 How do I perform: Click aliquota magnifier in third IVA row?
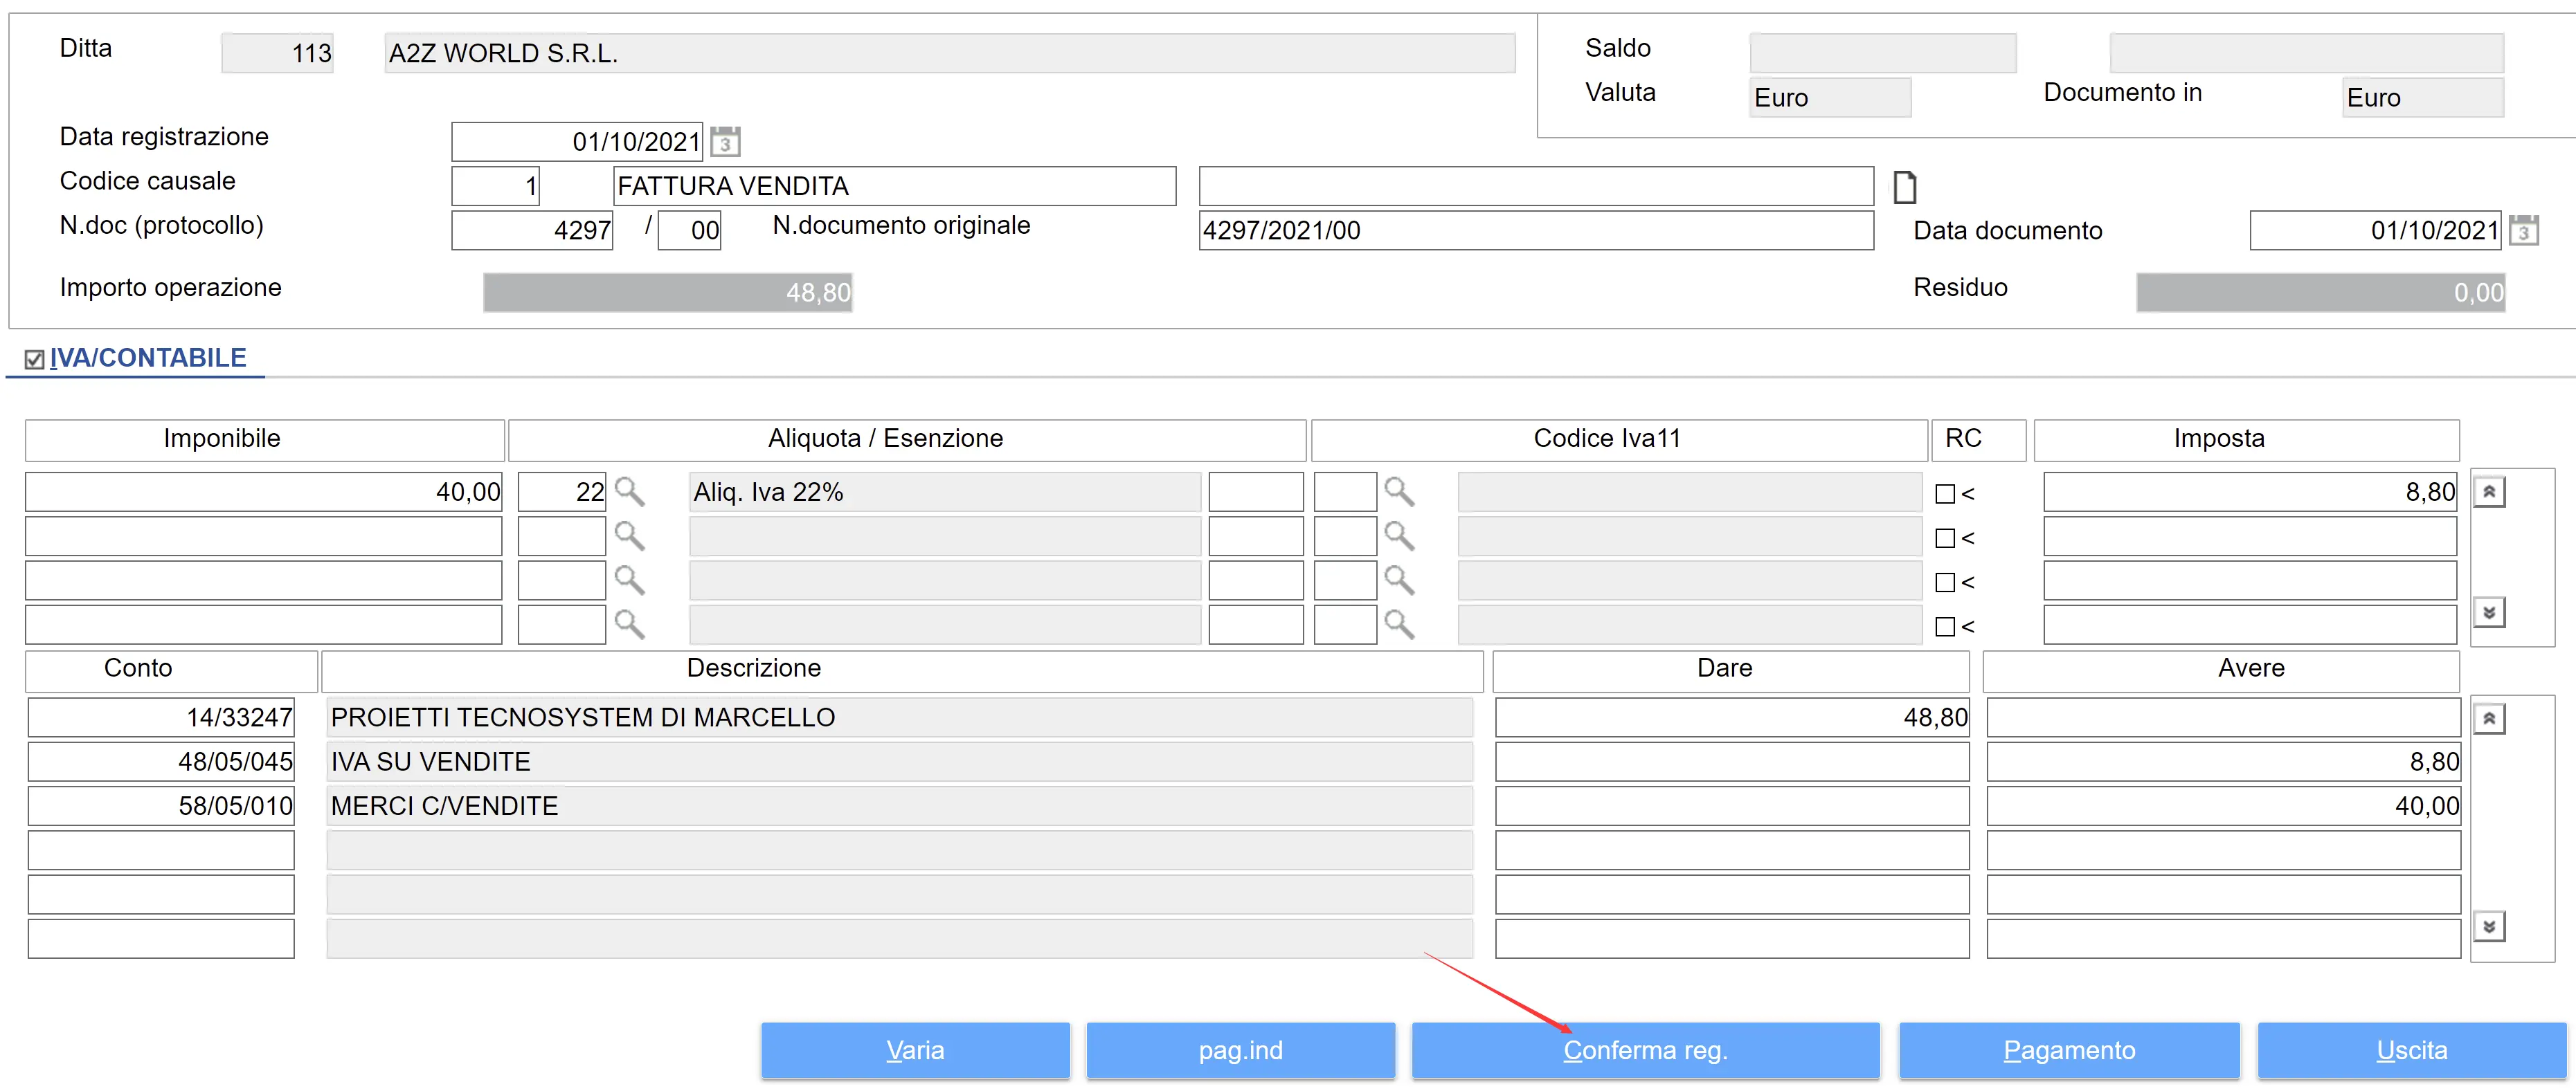(x=629, y=580)
